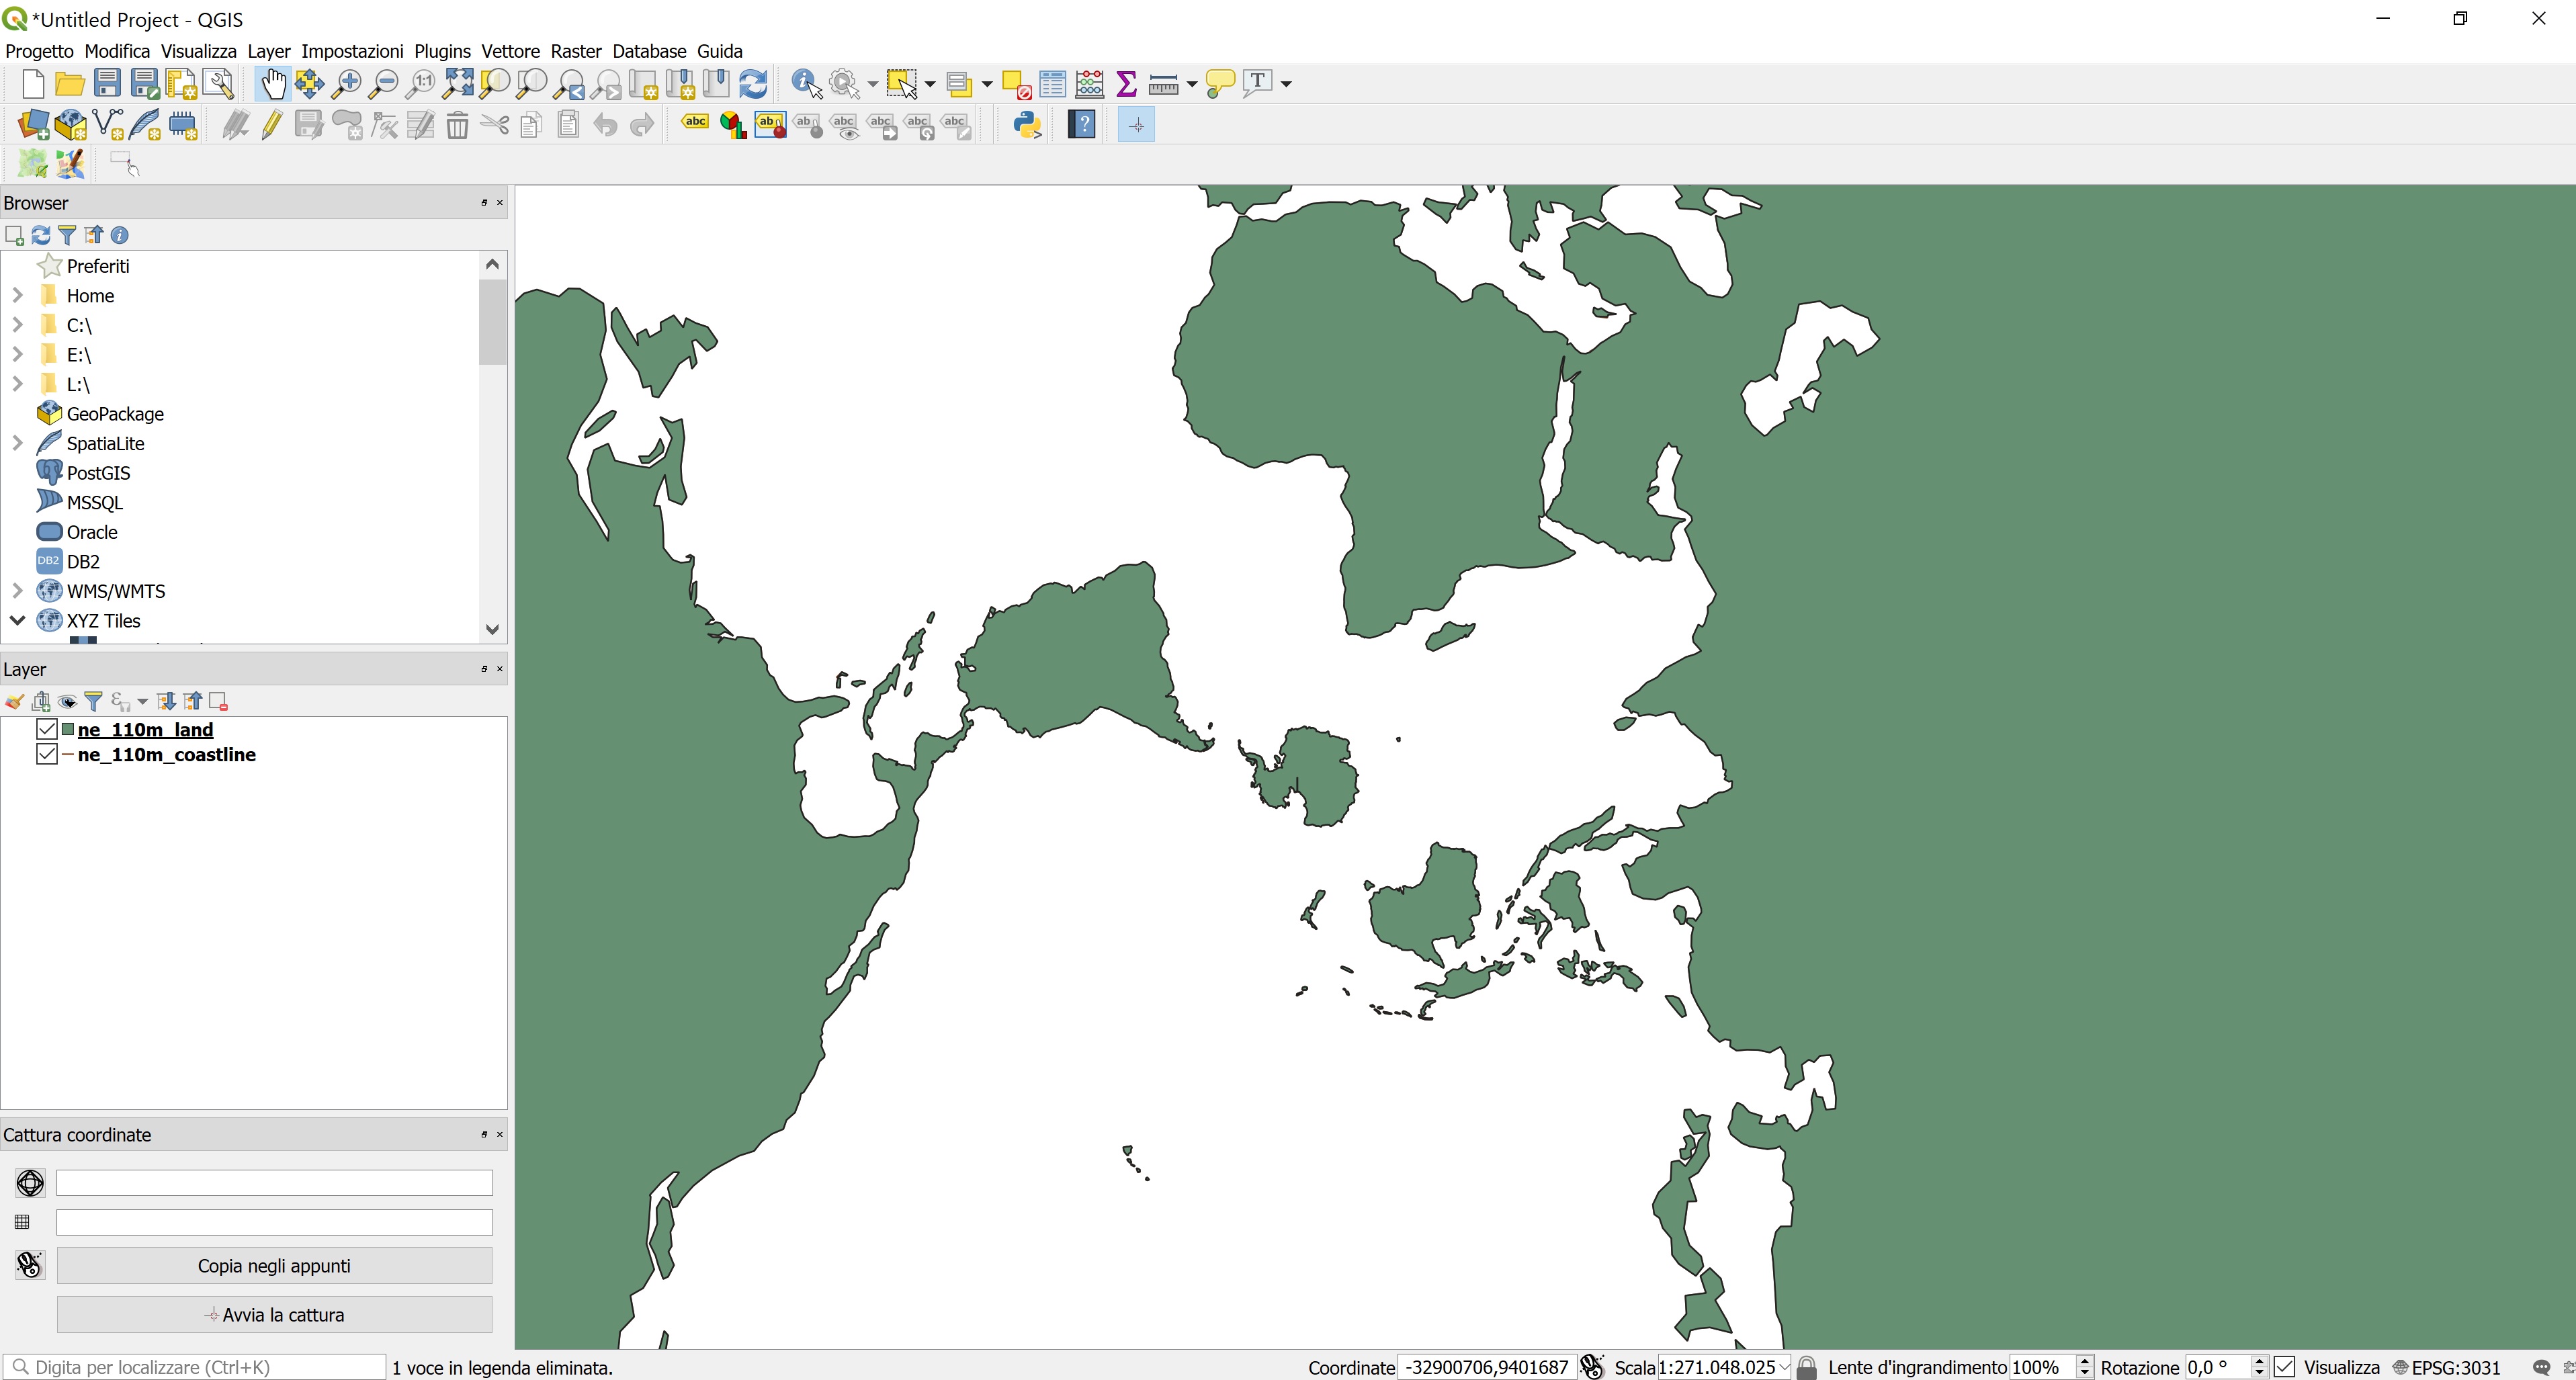Hide the ne_110m_land layer
The width and height of the screenshot is (2576, 1380).
coord(46,729)
